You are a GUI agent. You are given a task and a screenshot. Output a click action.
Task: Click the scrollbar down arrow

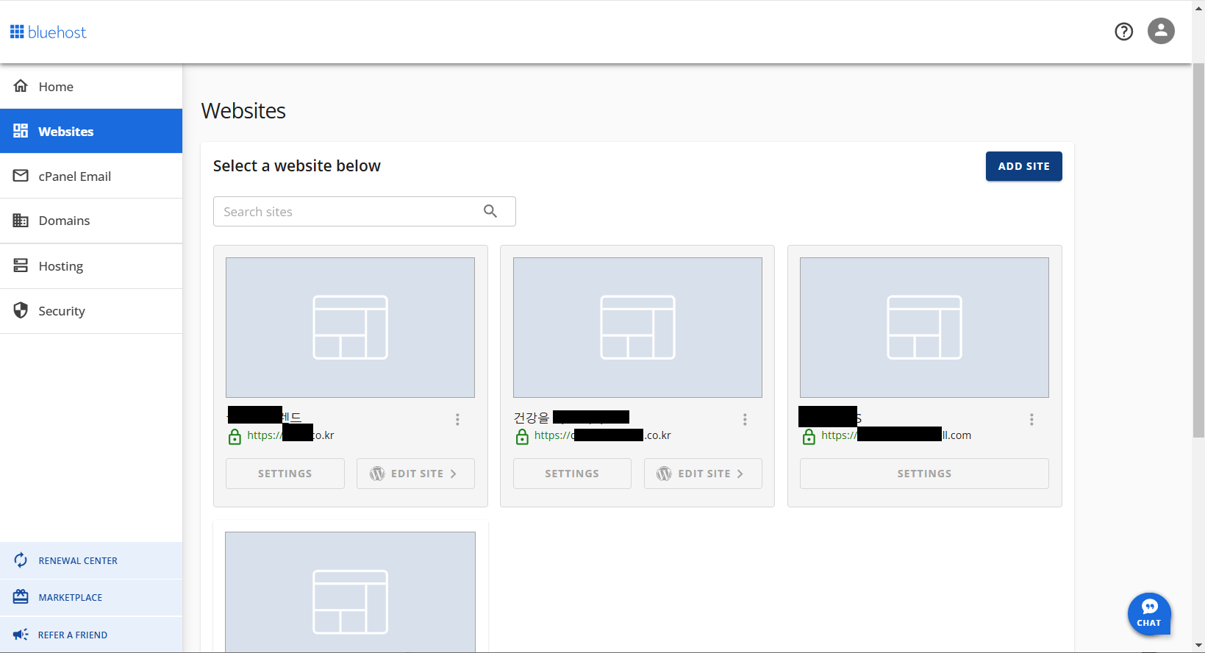pos(1198,646)
